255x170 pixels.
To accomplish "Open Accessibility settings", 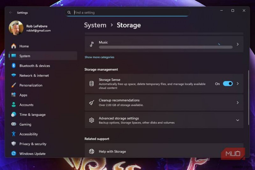I will (x=43, y=134).
